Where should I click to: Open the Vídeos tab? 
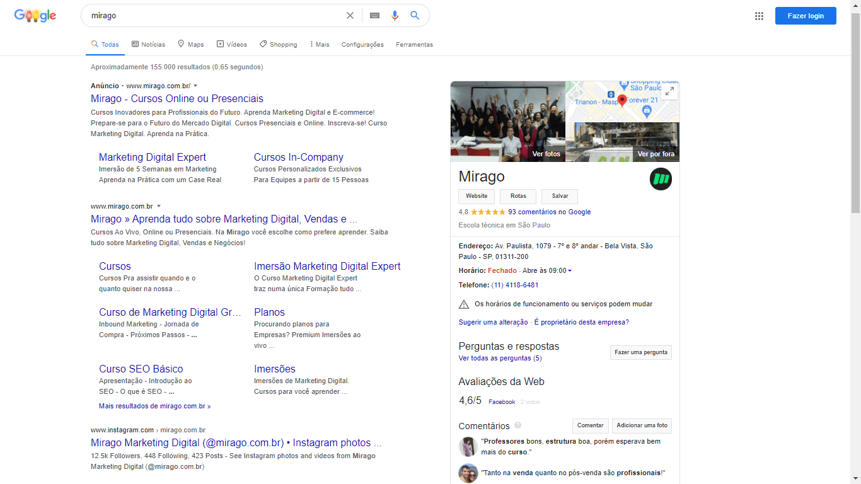(231, 45)
